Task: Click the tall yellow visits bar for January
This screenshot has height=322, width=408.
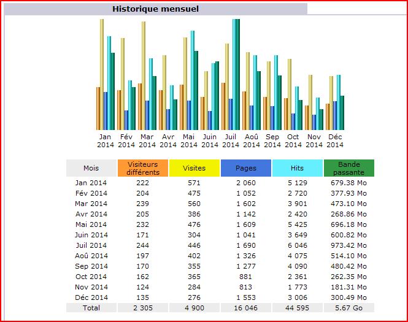Action: pos(102,74)
